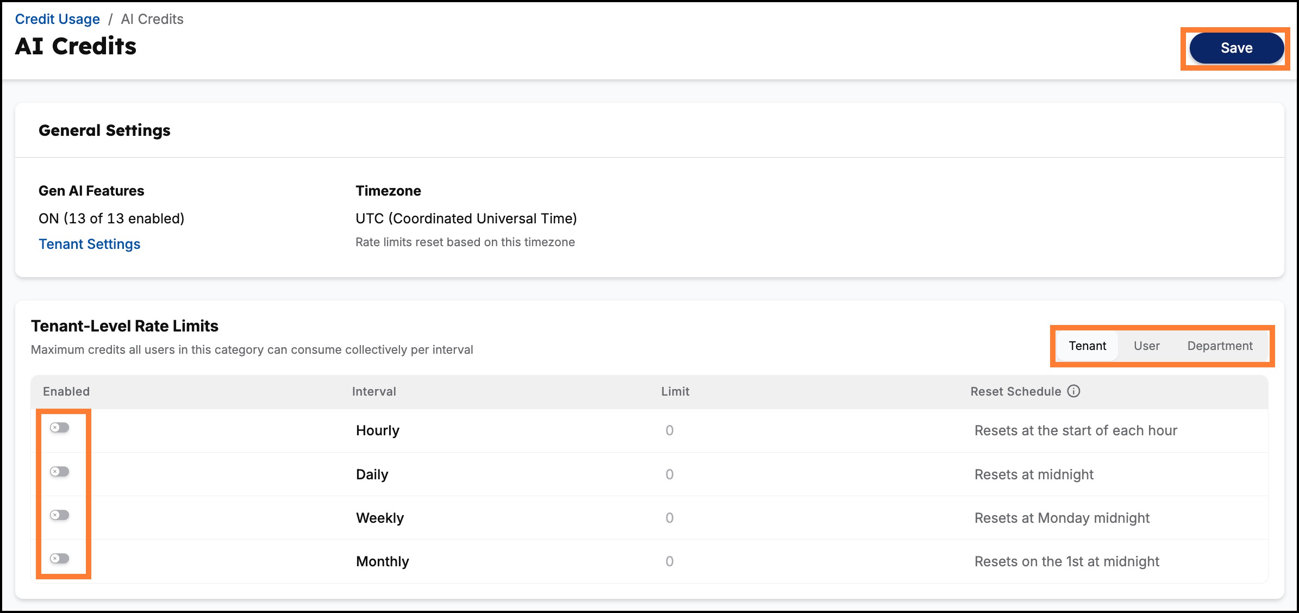This screenshot has width=1299, height=613.
Task: Click the 'Reset Schedule' column header
Action: (1015, 391)
